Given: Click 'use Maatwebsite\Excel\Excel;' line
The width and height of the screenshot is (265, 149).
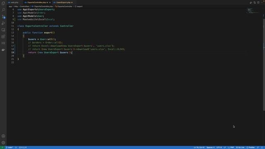Looking at the screenshot, I should pos(36,19).
